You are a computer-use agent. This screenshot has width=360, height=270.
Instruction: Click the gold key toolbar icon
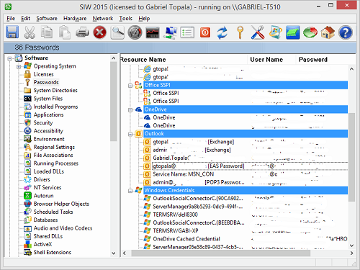(240, 32)
